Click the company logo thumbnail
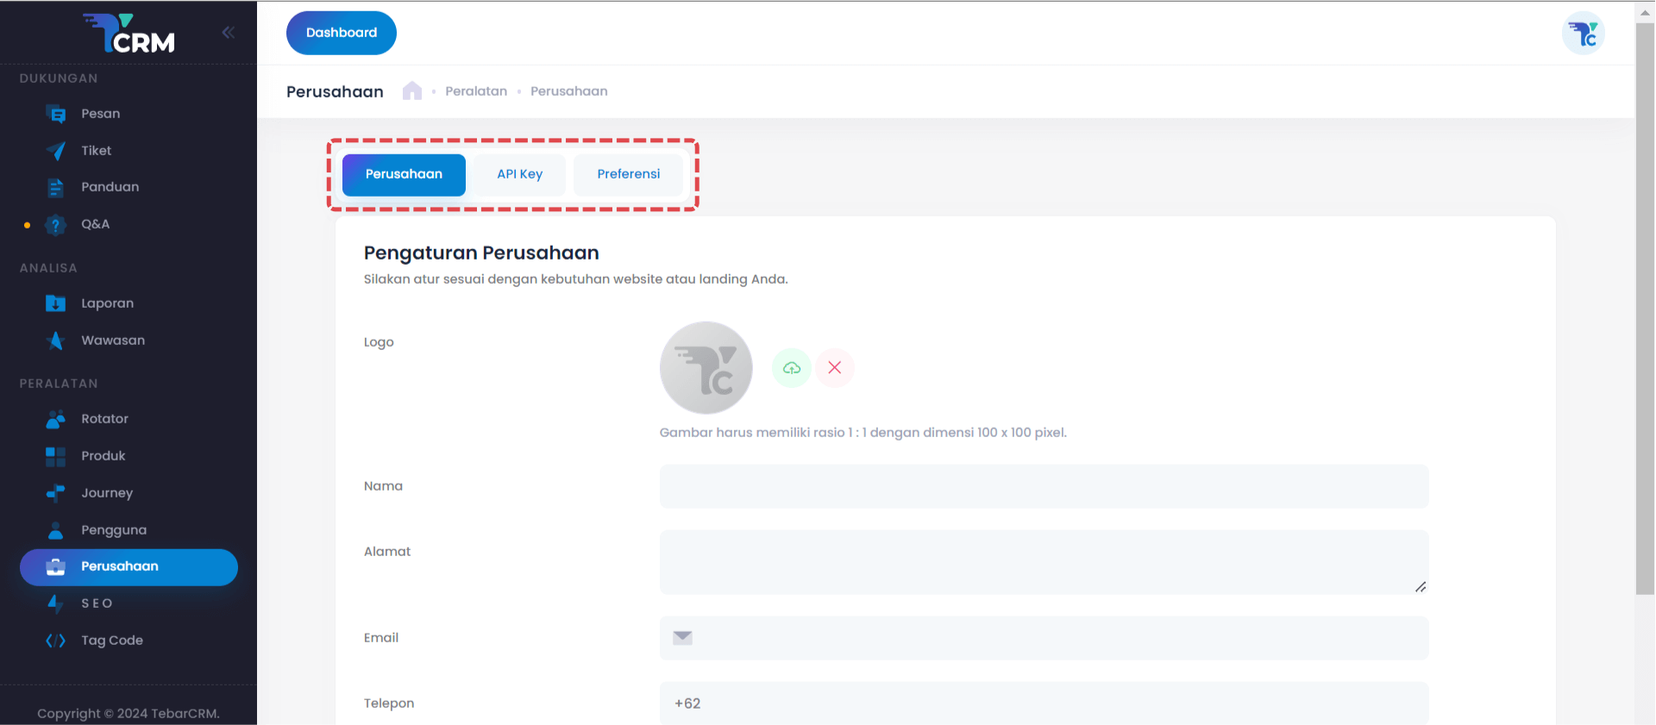The width and height of the screenshot is (1656, 725). click(x=706, y=368)
